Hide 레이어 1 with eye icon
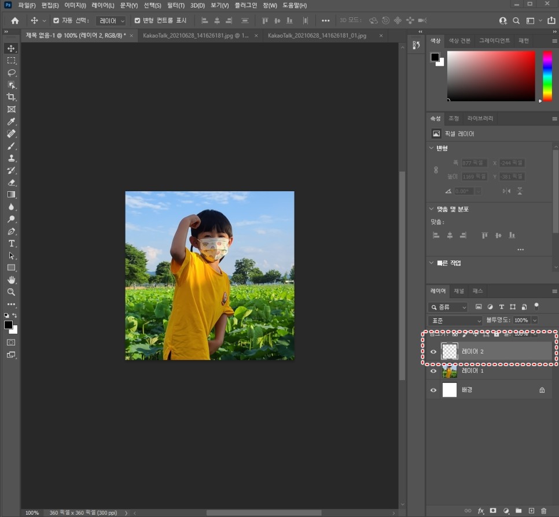This screenshot has height=517, width=559. pos(433,371)
